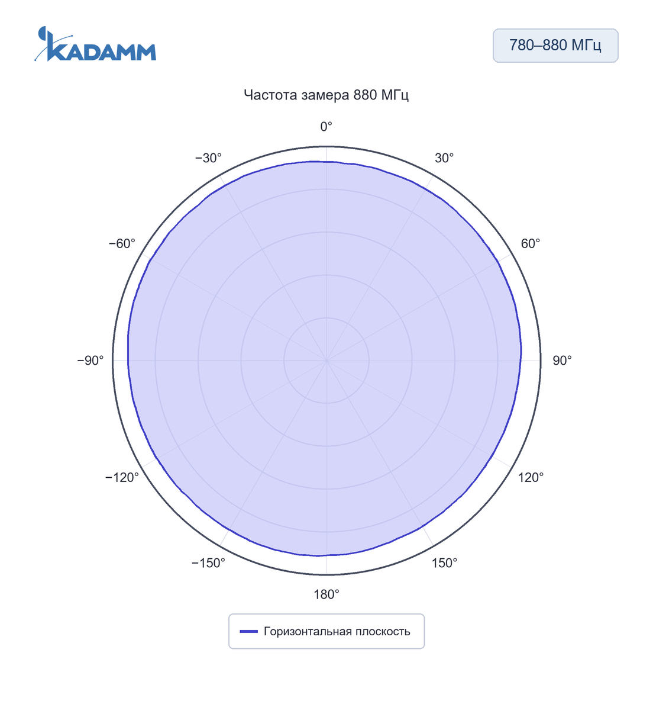Viewport: 653px width, 717px height.
Task: Click the KADAMM logo
Action: 95,44
